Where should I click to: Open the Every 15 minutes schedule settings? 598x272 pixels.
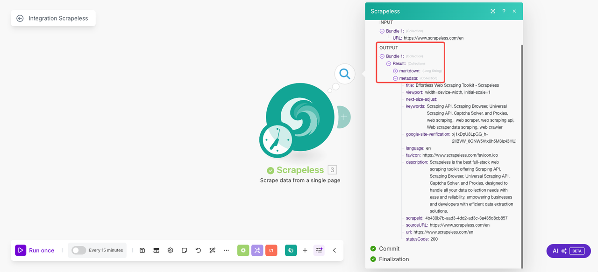coord(106,251)
